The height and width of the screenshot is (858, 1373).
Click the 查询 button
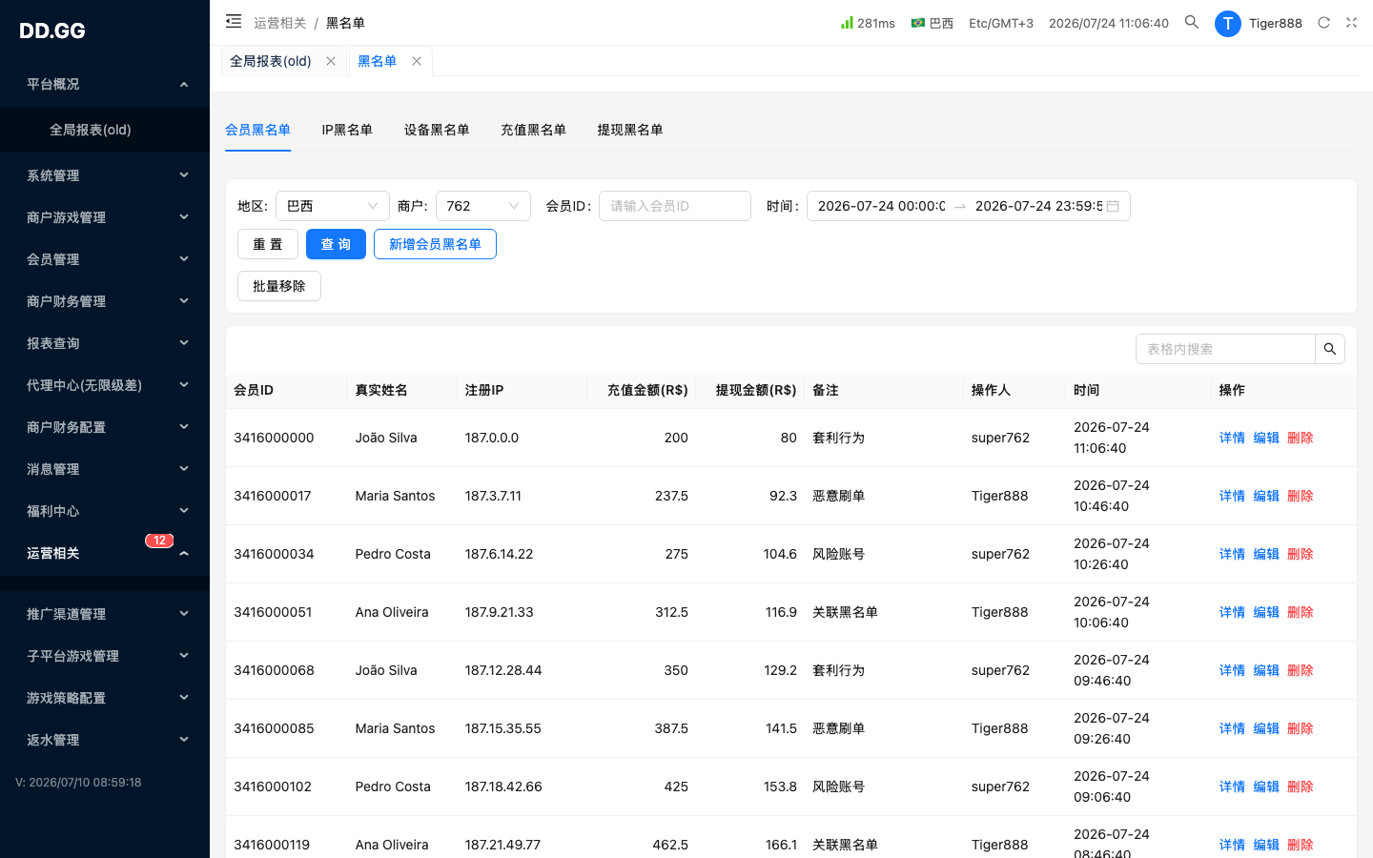(336, 244)
